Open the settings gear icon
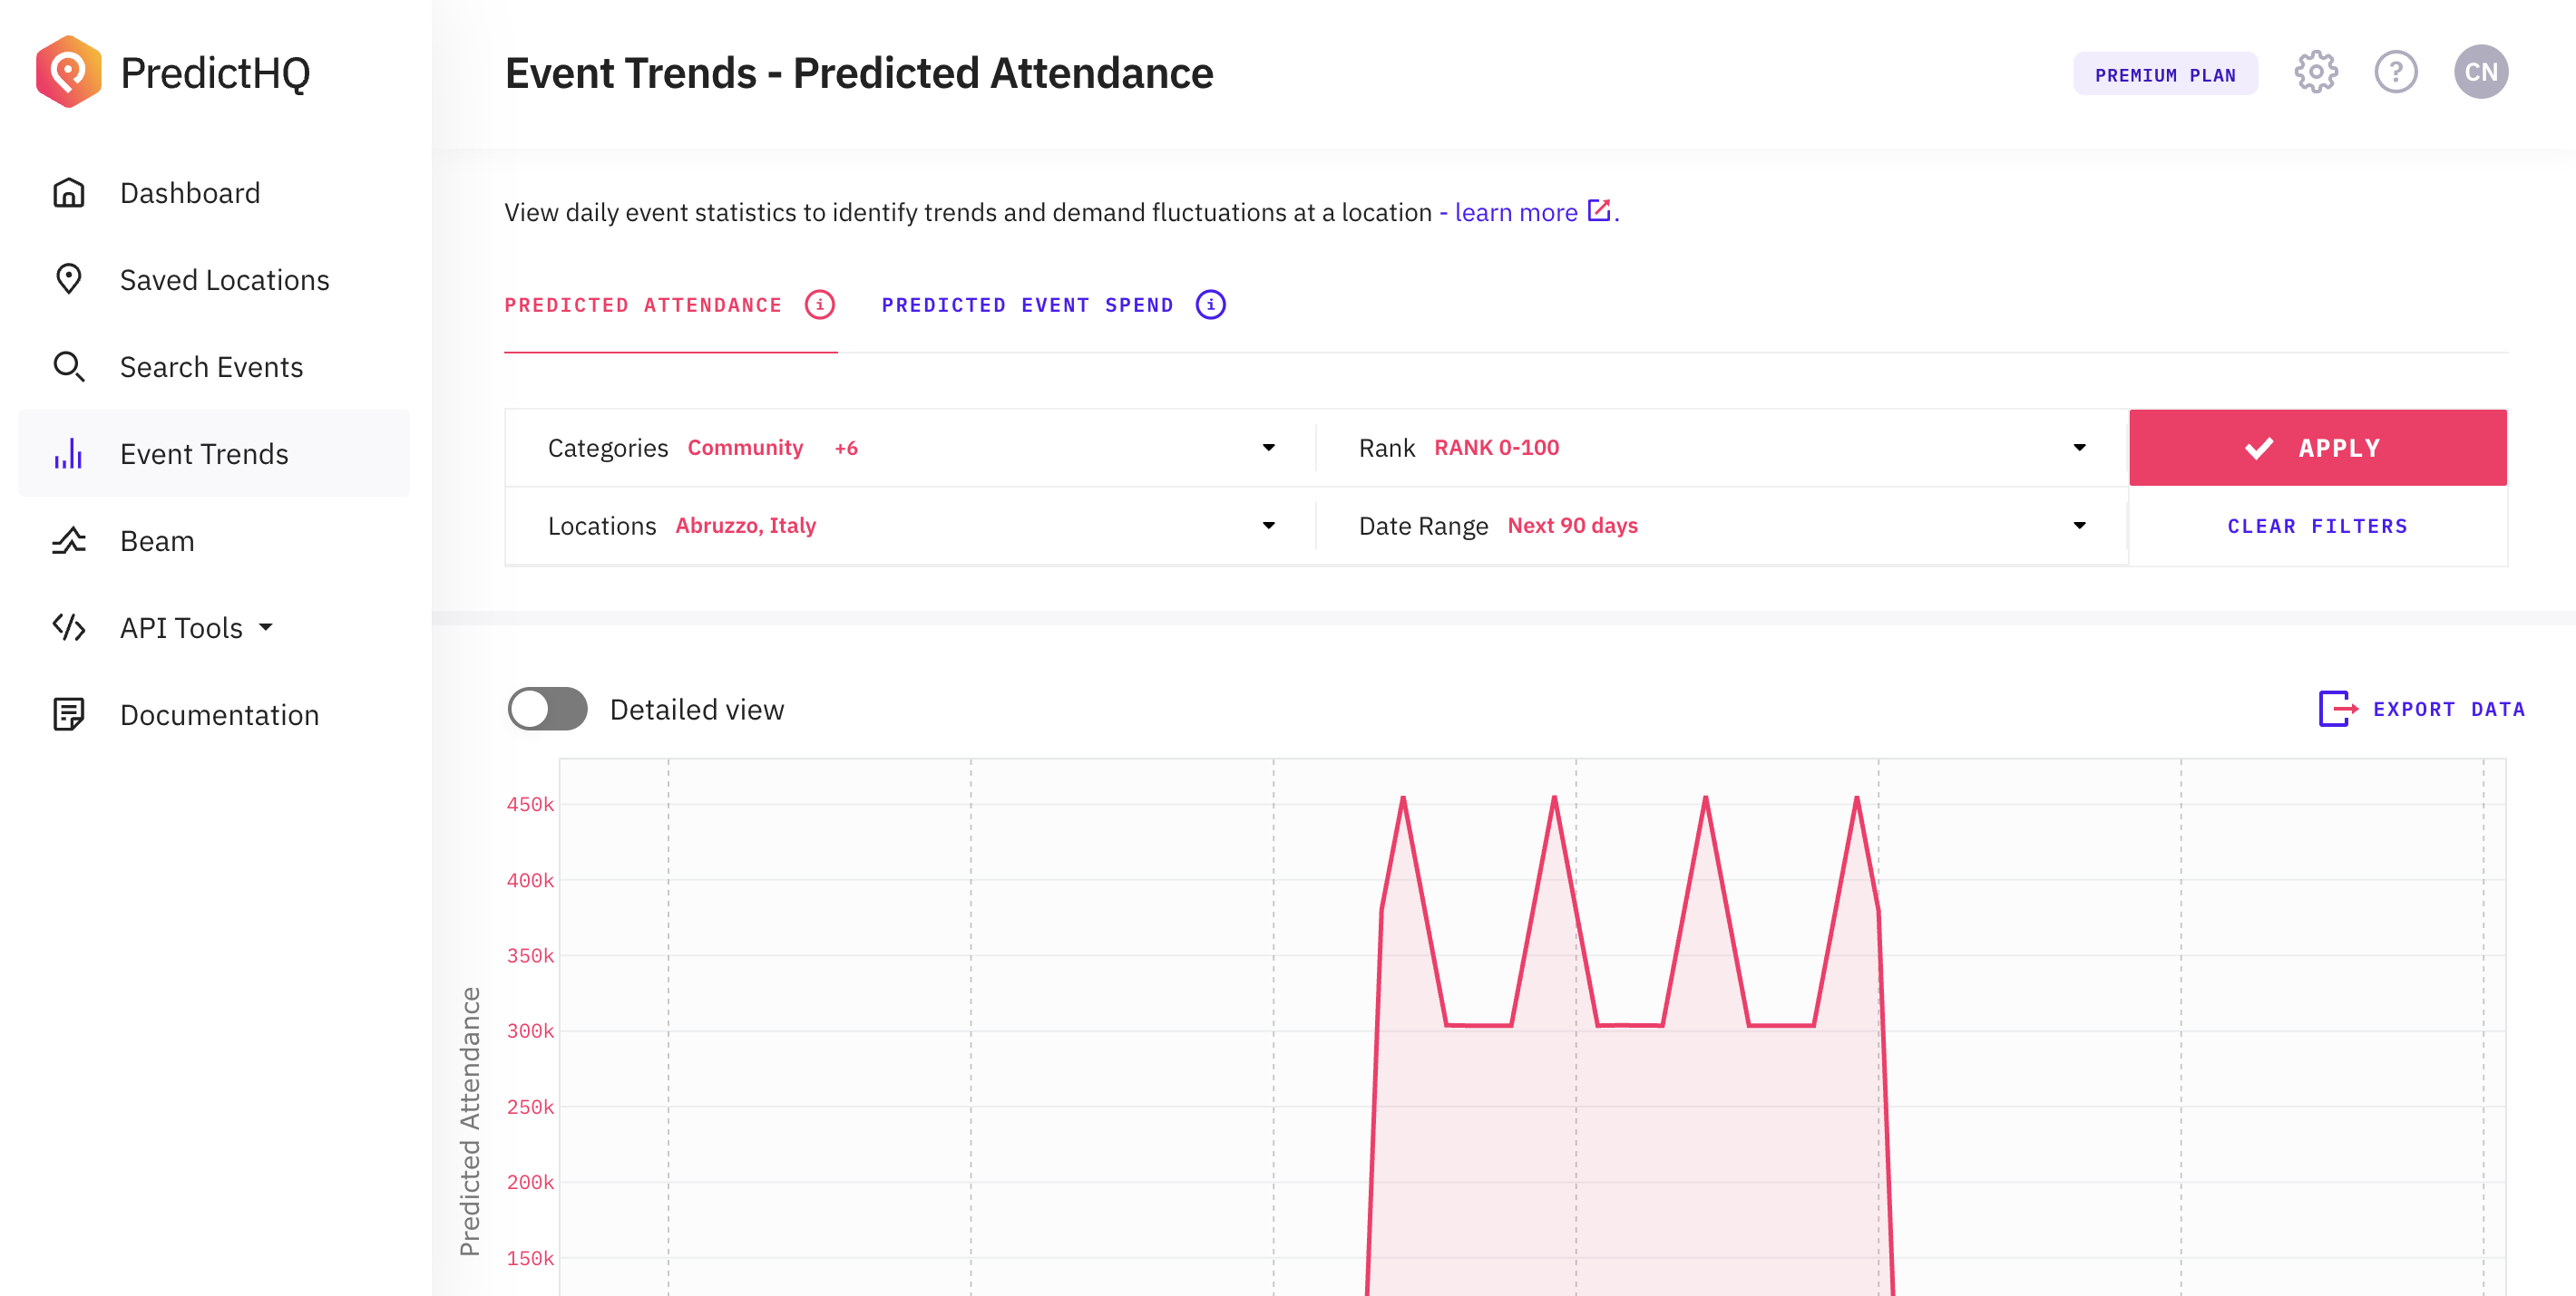 tap(2315, 73)
